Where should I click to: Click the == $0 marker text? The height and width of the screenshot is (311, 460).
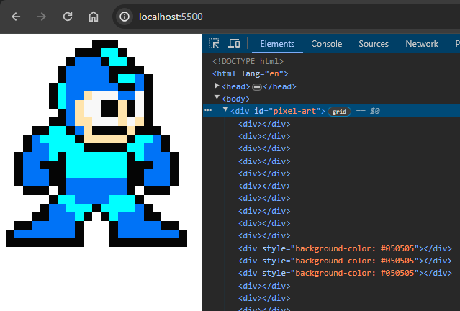tap(368, 111)
